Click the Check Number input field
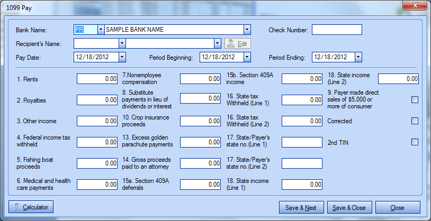Image resolution: width=431 pixels, height=221 pixels. pyautogui.click(x=337, y=30)
